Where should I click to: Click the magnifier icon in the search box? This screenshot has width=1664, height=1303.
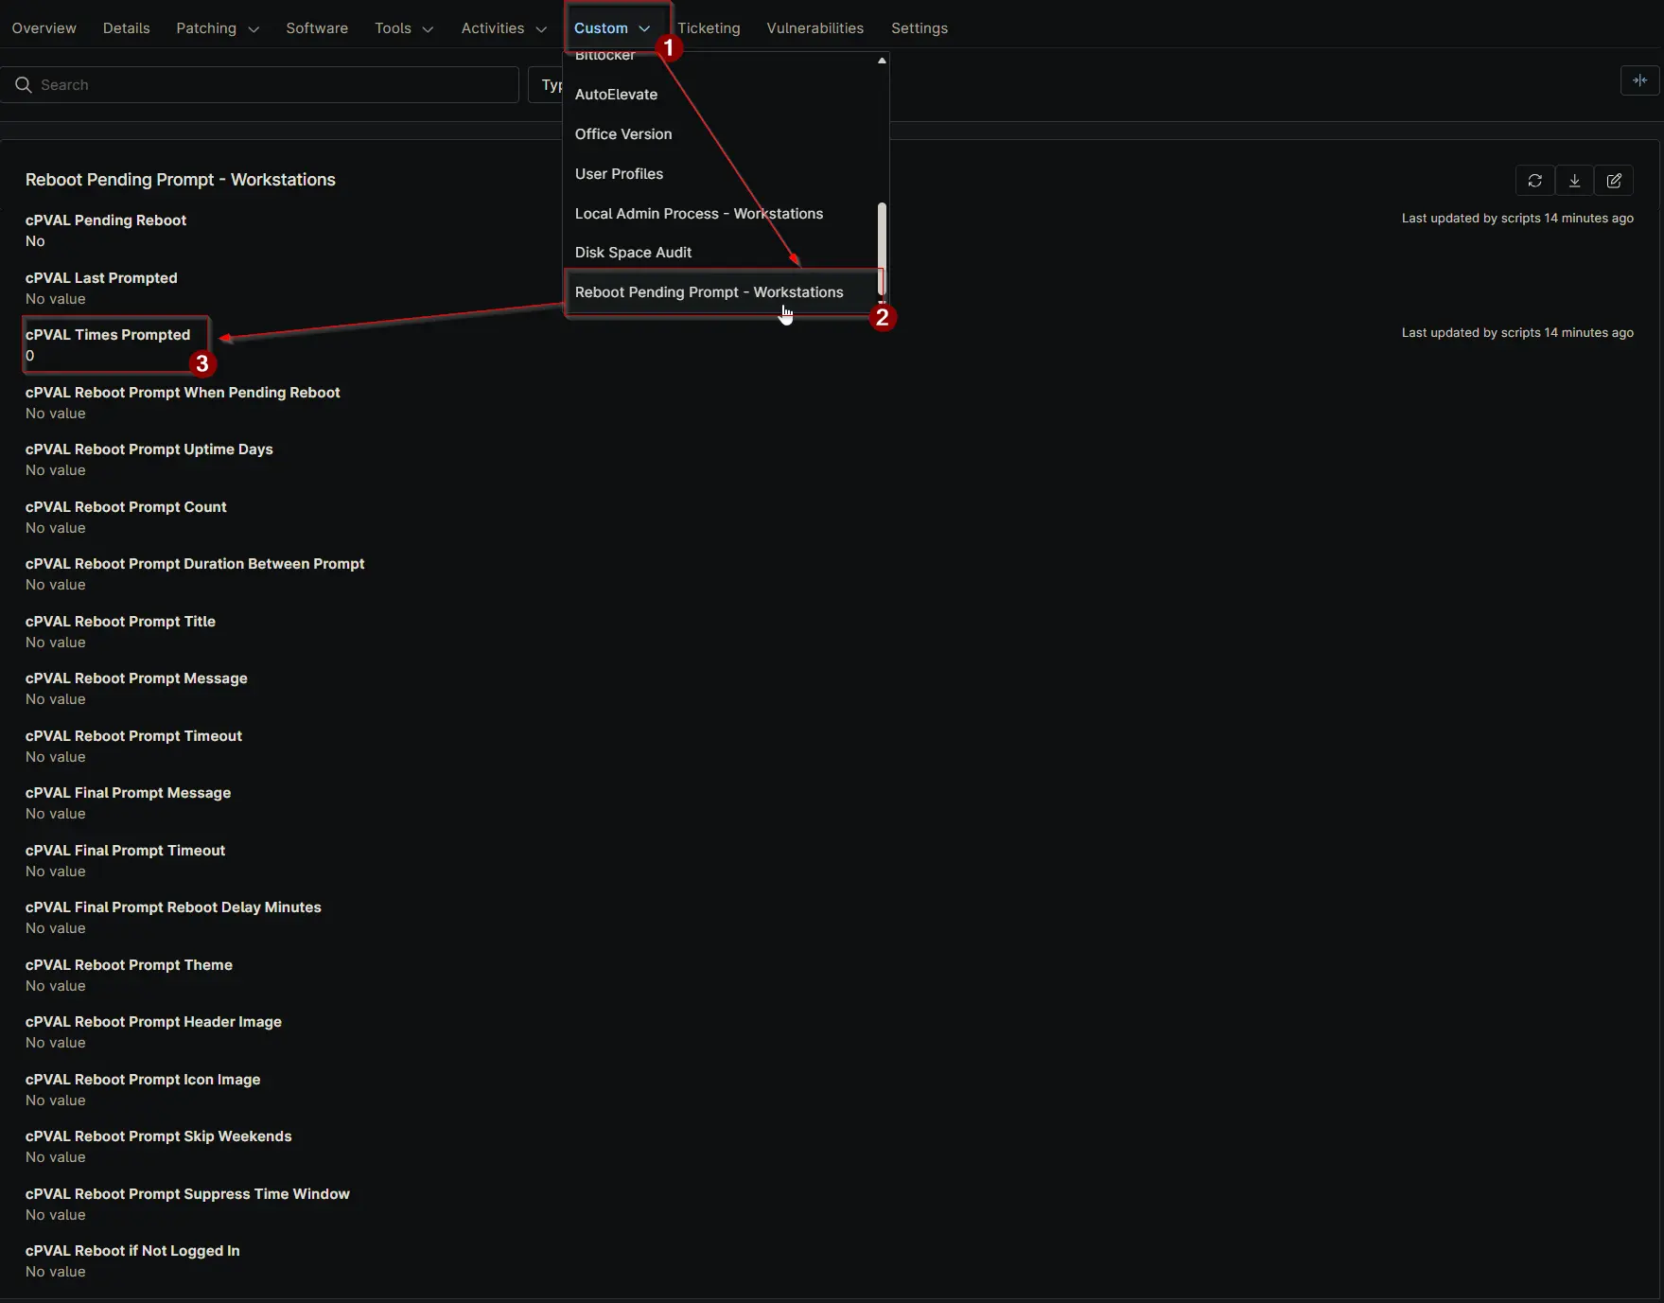click(24, 85)
